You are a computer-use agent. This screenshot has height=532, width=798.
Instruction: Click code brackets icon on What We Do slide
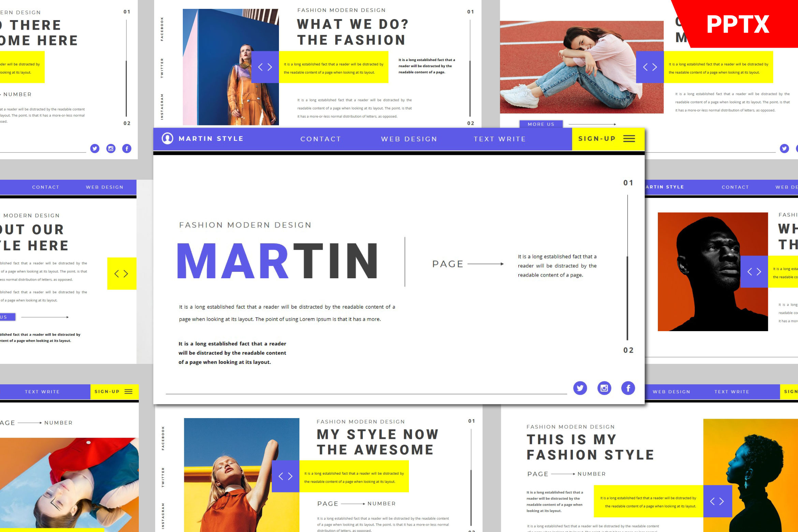click(265, 67)
